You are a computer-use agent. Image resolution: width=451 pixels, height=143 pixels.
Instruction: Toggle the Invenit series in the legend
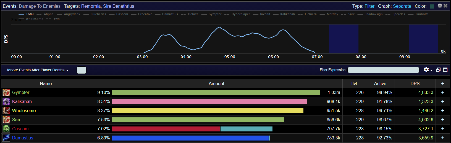(x=262, y=14)
